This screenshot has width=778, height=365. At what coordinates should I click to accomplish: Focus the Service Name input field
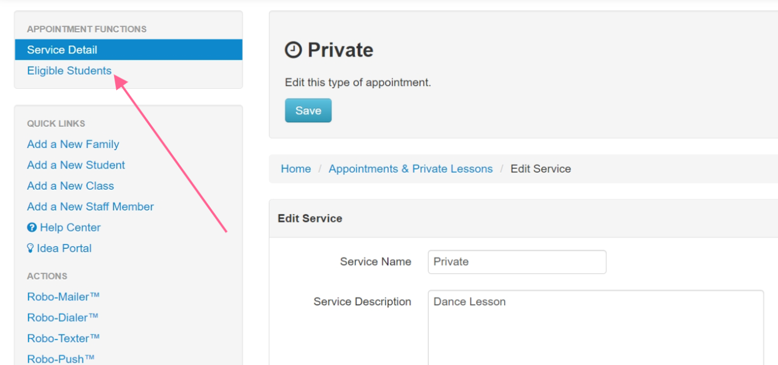tap(517, 262)
